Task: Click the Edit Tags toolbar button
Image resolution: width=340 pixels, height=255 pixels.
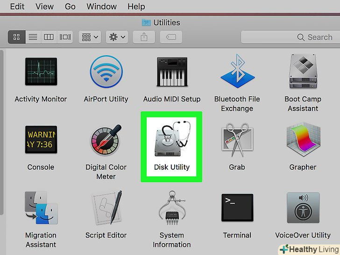Action: (171, 37)
